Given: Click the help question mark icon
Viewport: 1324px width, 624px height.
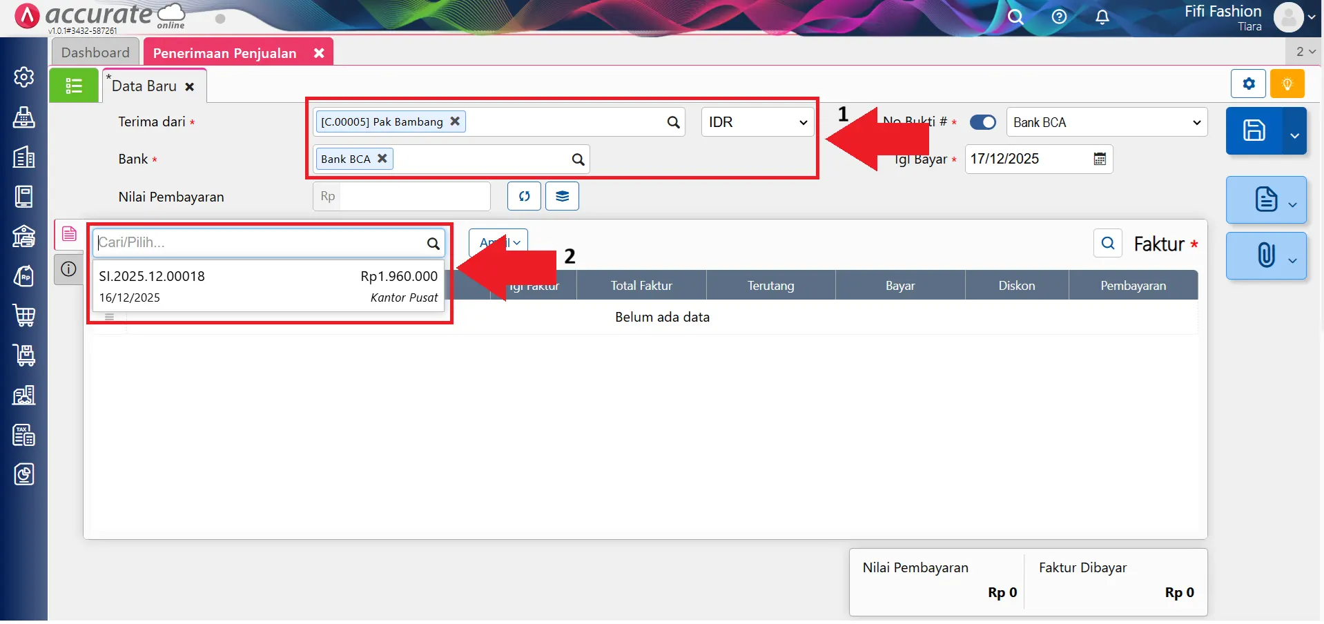Looking at the screenshot, I should tap(1059, 17).
